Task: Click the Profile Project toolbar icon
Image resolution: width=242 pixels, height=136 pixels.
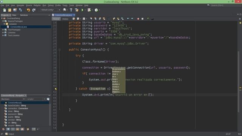Action: pyautogui.click(x=96, y=10)
